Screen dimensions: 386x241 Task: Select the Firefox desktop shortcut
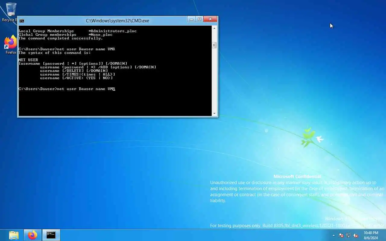pos(11,45)
